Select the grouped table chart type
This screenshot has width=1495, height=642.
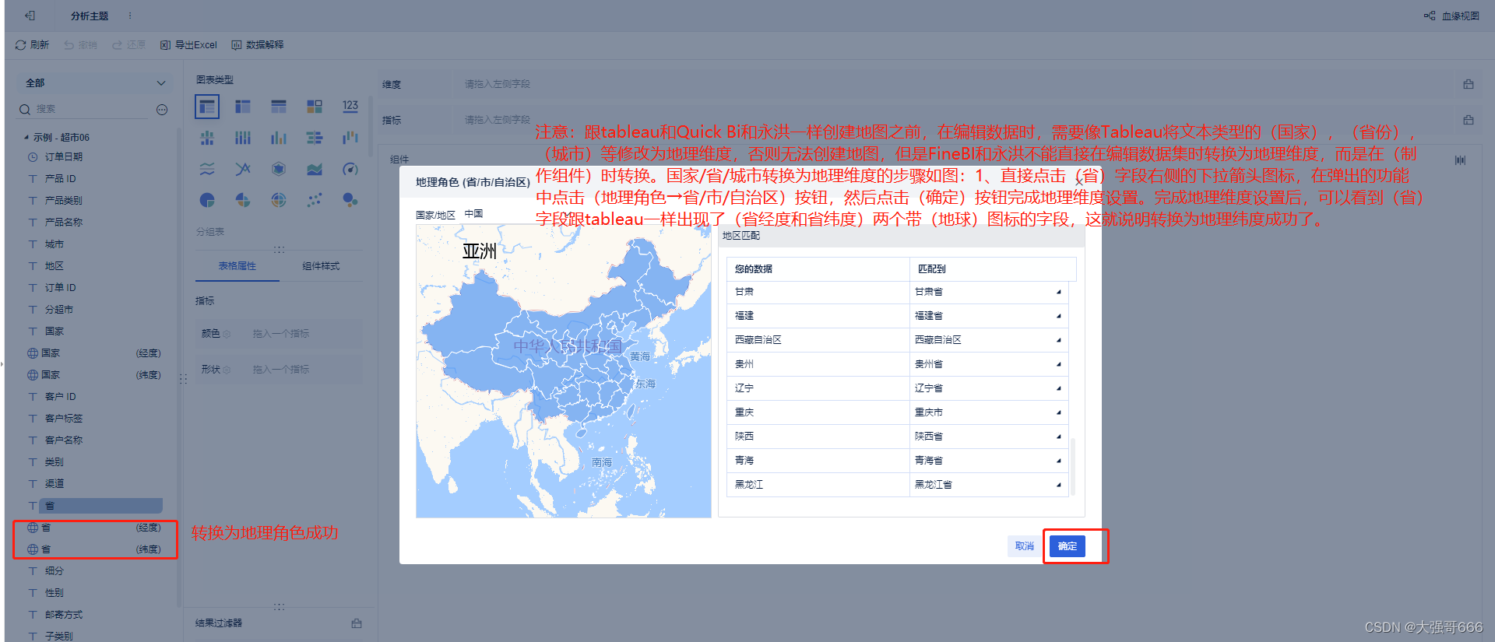coord(207,107)
